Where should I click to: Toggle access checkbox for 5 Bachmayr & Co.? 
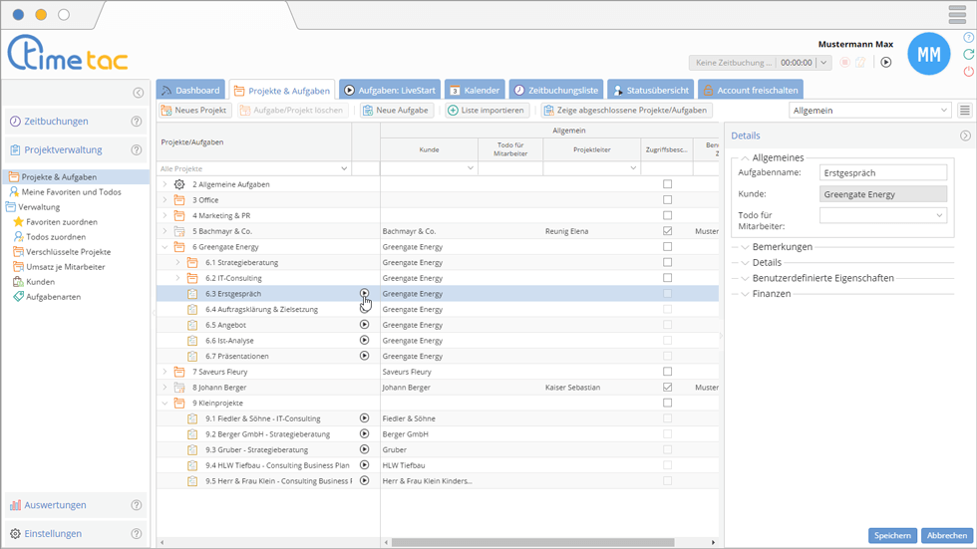coord(667,231)
